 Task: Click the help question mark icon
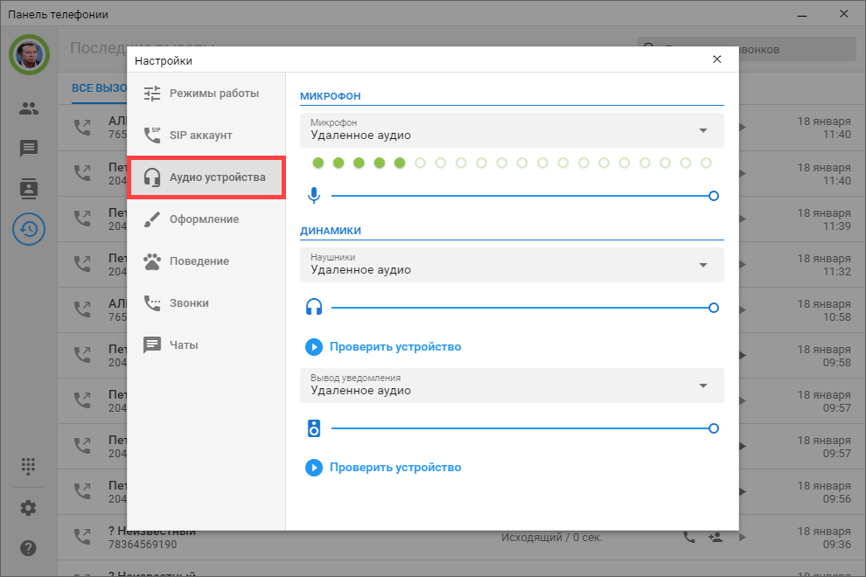29,548
